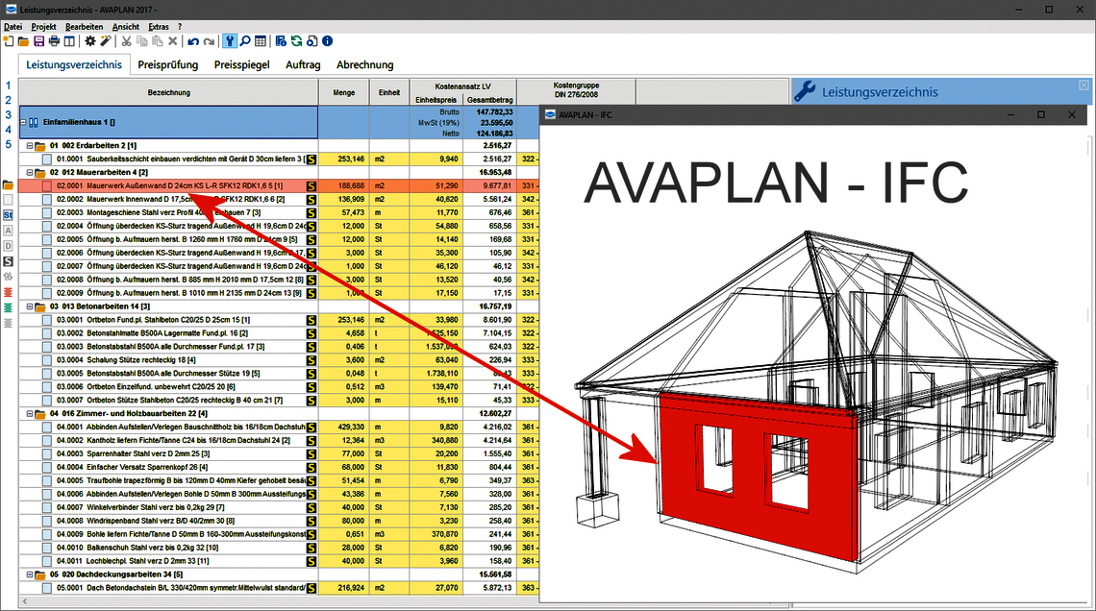The width and height of the screenshot is (1096, 611).
Task: Collapse the 01 002 Erdarbeiten group
Action: pos(30,146)
